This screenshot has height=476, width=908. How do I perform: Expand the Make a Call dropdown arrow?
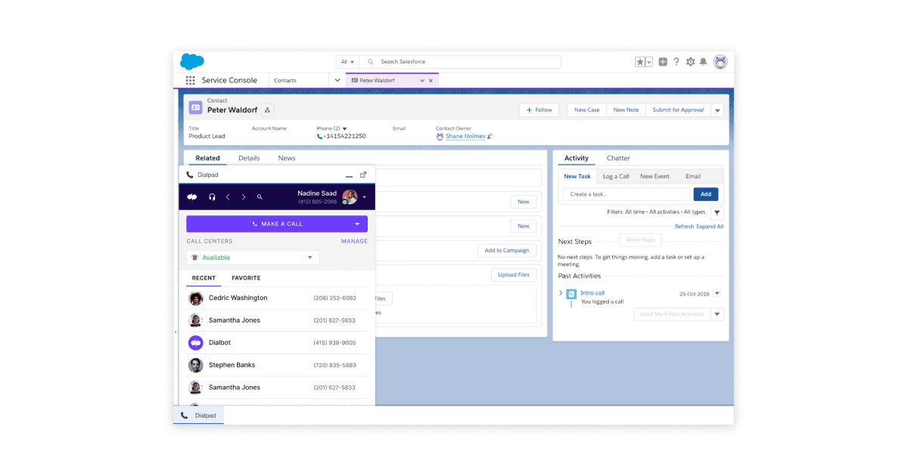[x=357, y=224]
